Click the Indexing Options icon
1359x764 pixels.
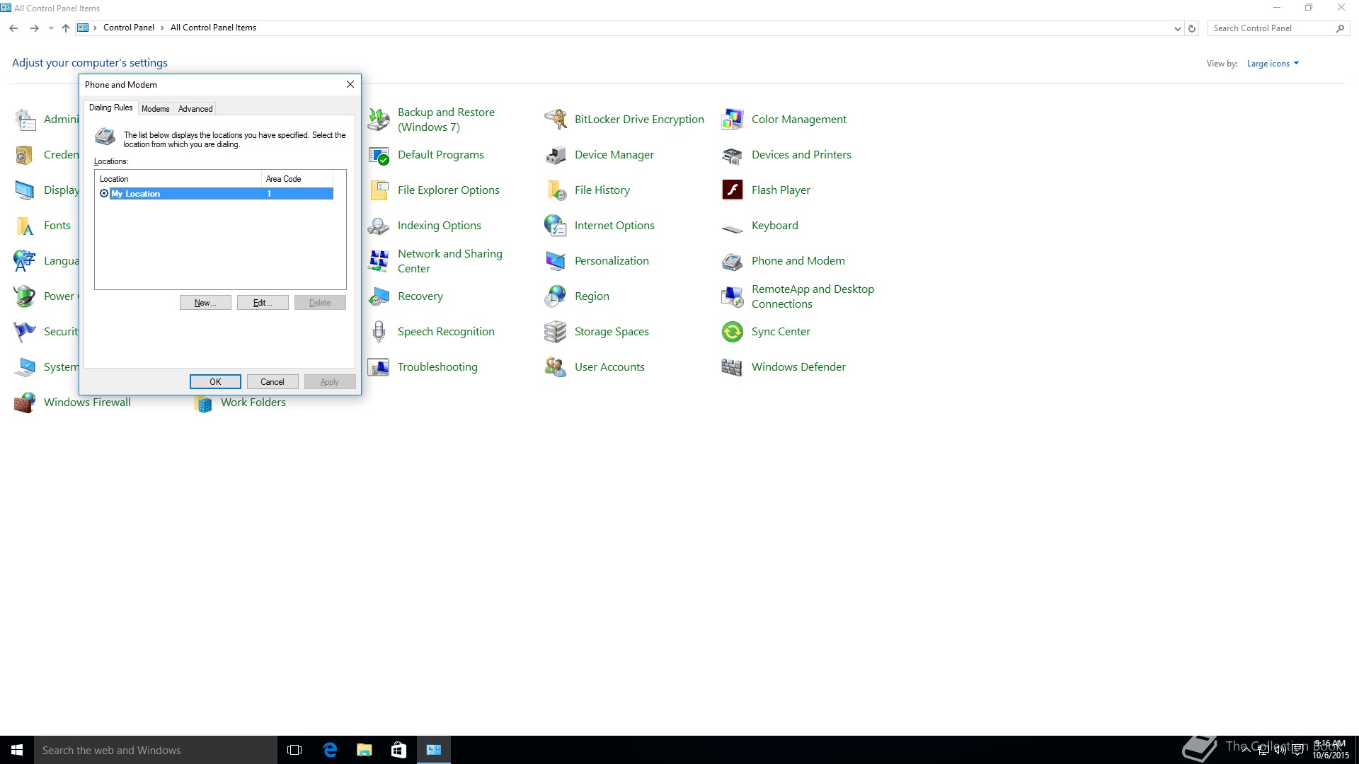coord(379,226)
